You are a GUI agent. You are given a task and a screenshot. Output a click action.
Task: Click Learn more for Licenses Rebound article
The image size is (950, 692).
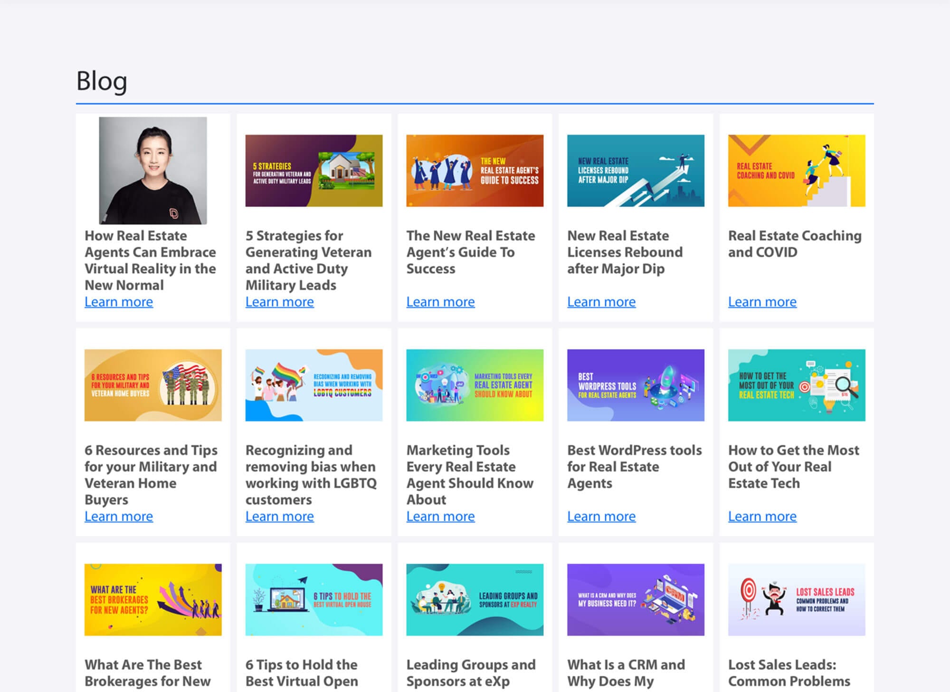point(601,302)
